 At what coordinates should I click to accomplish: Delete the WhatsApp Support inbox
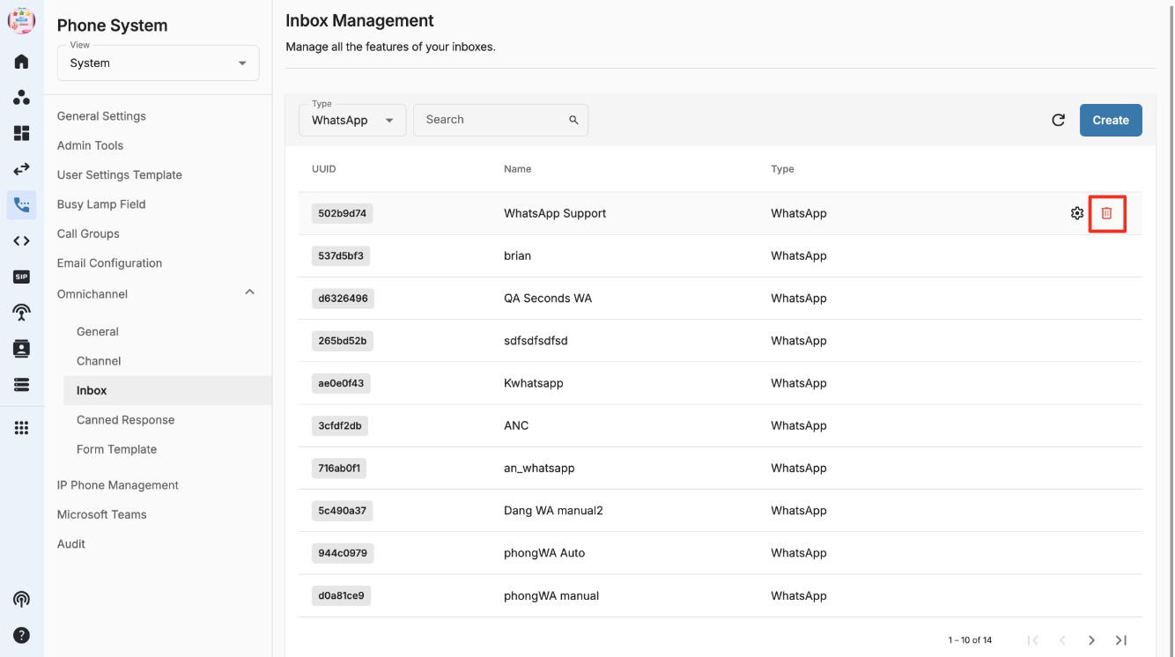click(1107, 213)
